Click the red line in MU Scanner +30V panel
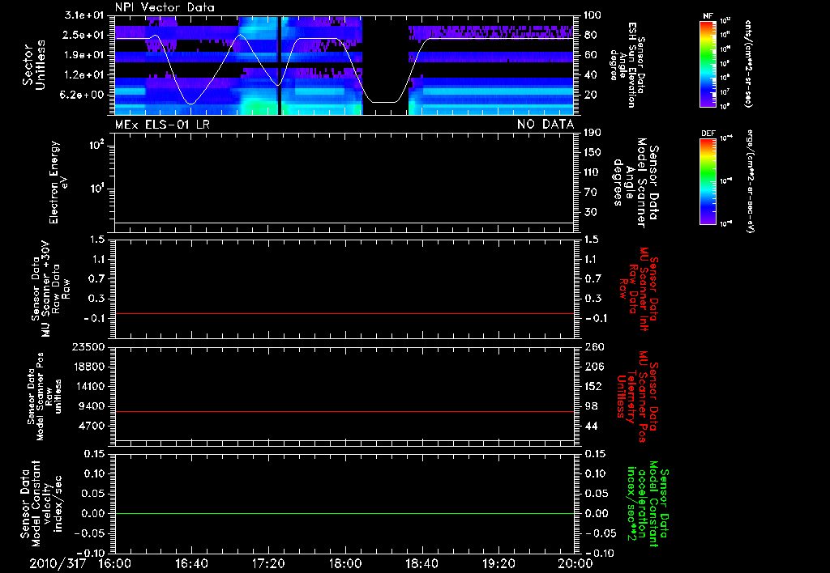 point(344,313)
